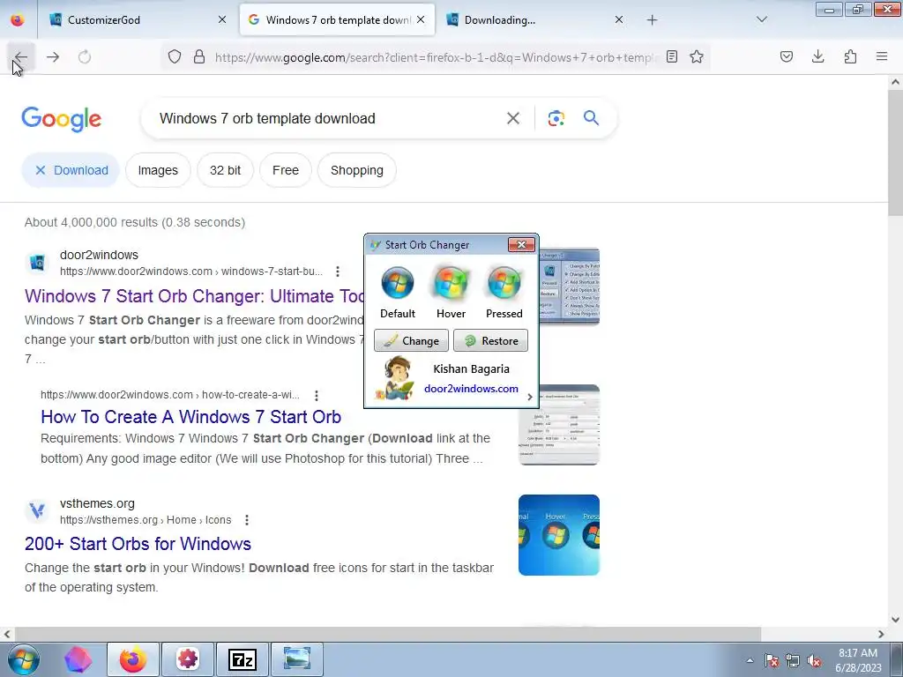The image size is (903, 677).
Task: Click the Default orb image in Start Orb Changer
Action: pyautogui.click(x=398, y=283)
